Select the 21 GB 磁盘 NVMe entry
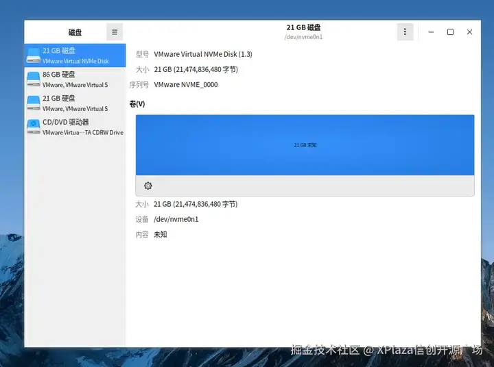The width and height of the screenshot is (494, 367). point(75,55)
